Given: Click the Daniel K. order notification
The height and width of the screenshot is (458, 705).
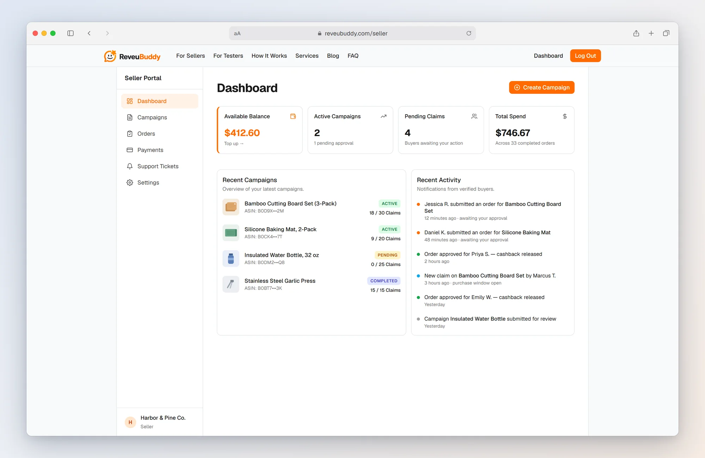Looking at the screenshot, I should [492, 236].
